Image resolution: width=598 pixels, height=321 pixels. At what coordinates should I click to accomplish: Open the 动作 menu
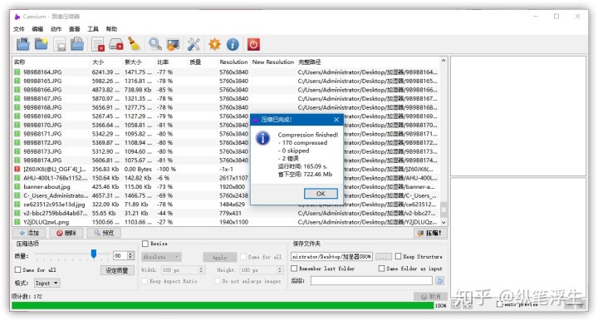[56, 29]
